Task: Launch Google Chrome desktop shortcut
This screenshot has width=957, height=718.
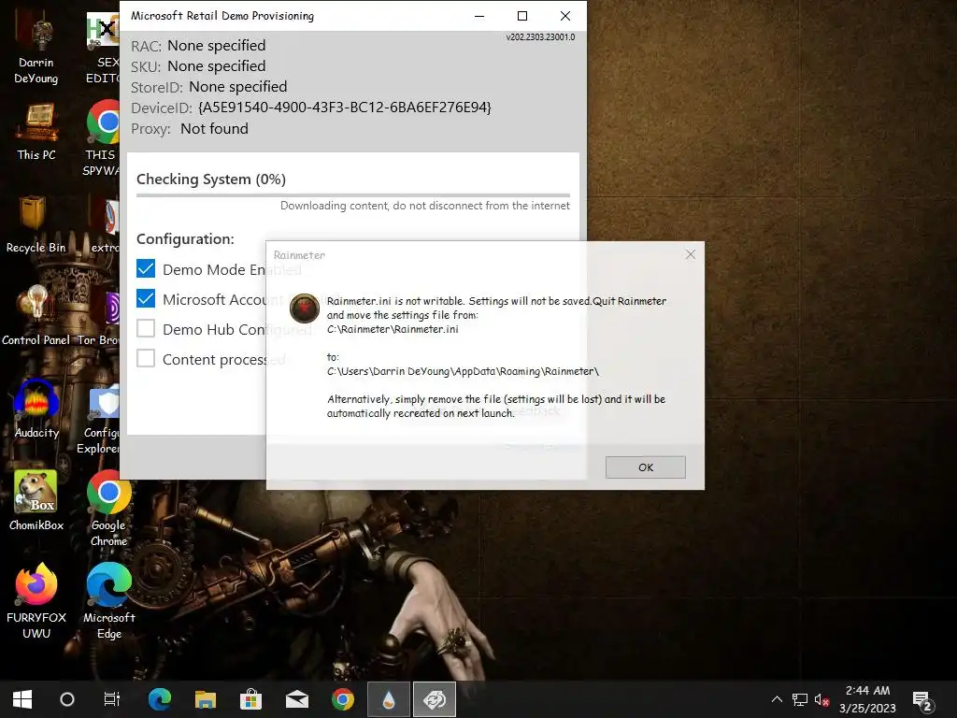Action: click(x=108, y=507)
